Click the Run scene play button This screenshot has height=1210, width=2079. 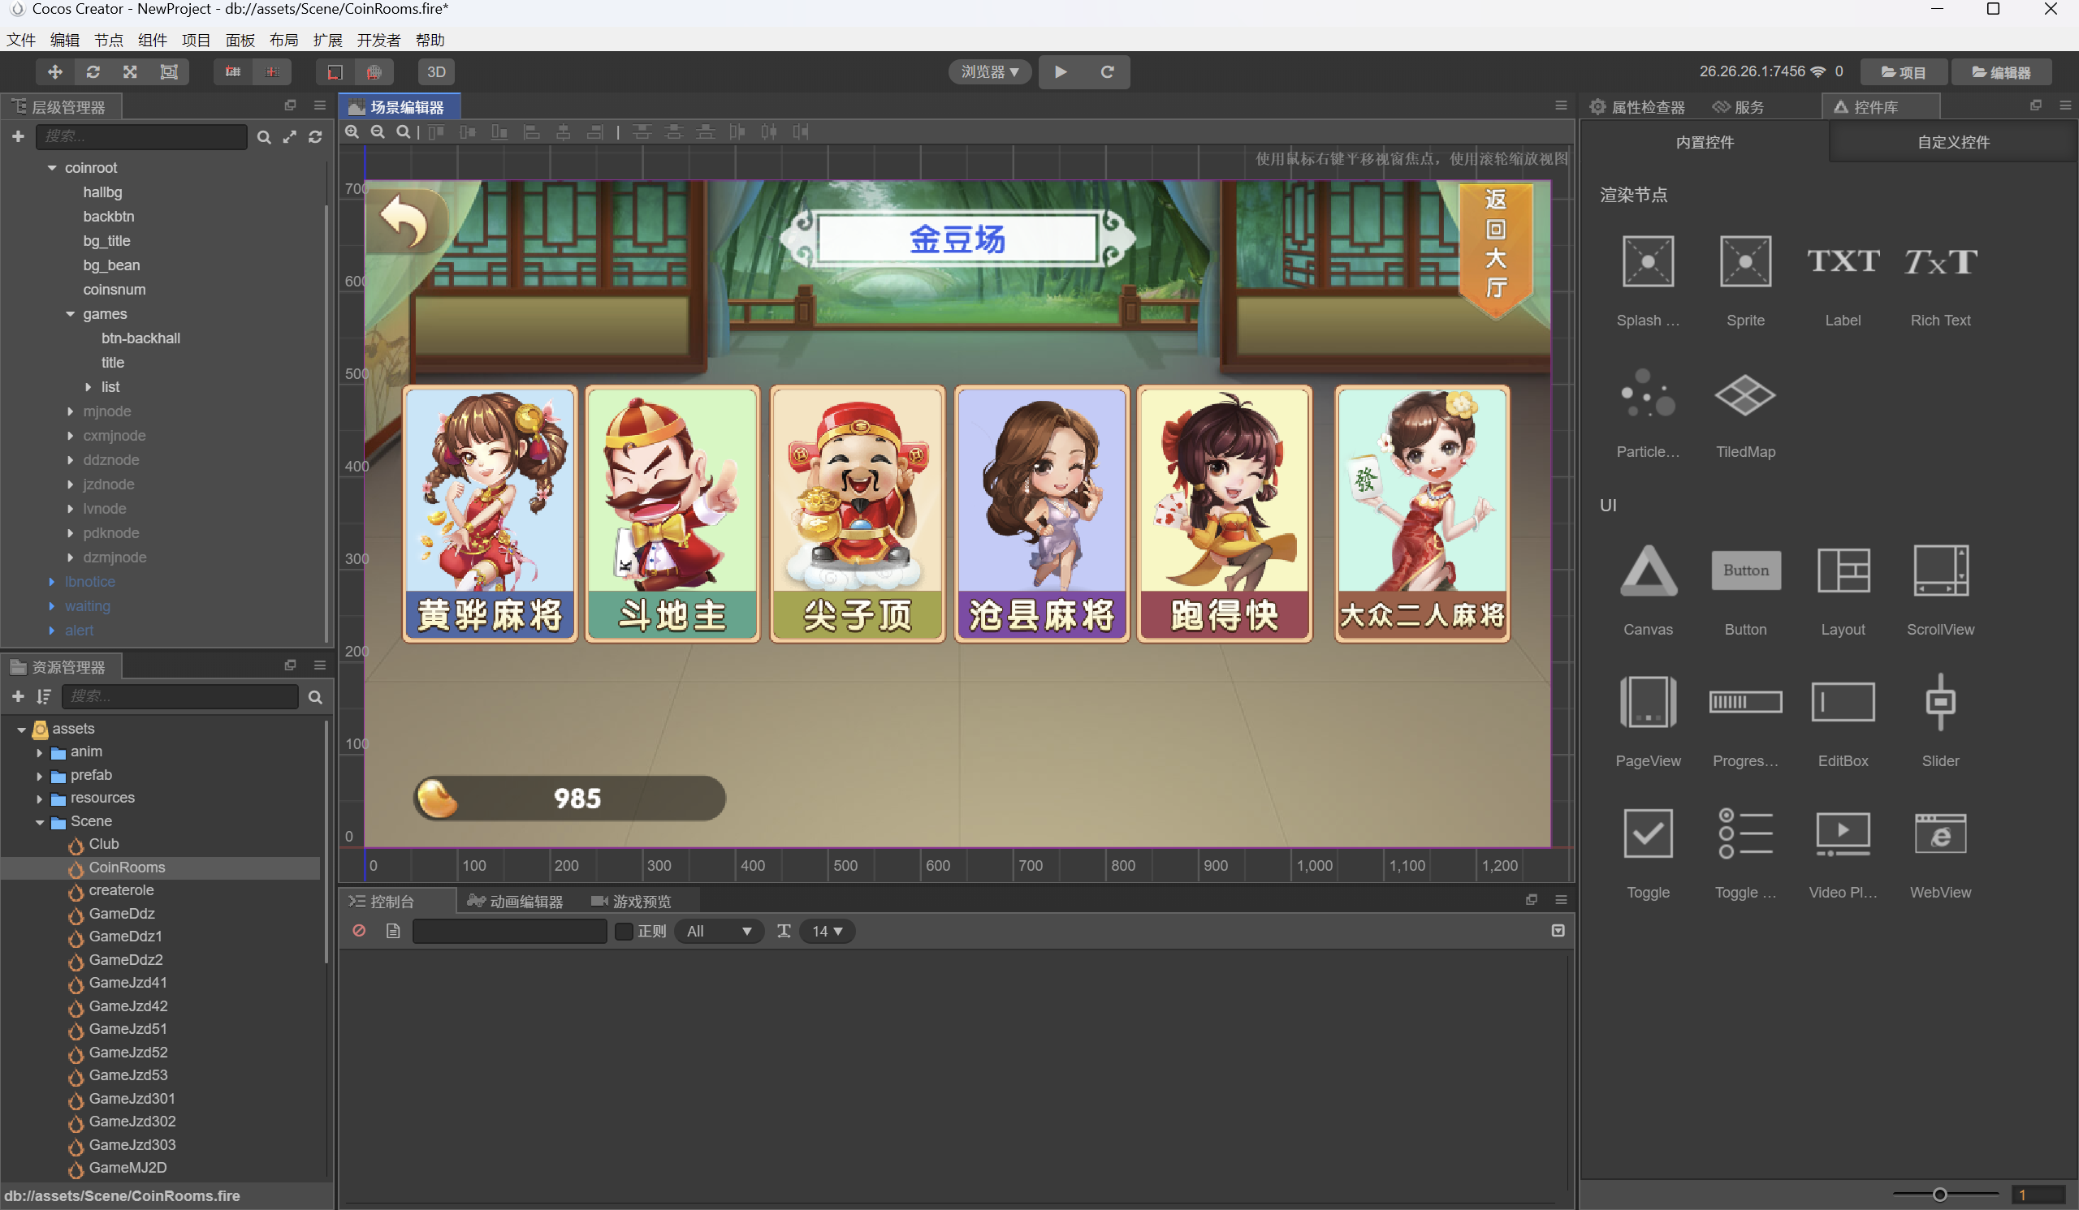click(1061, 71)
